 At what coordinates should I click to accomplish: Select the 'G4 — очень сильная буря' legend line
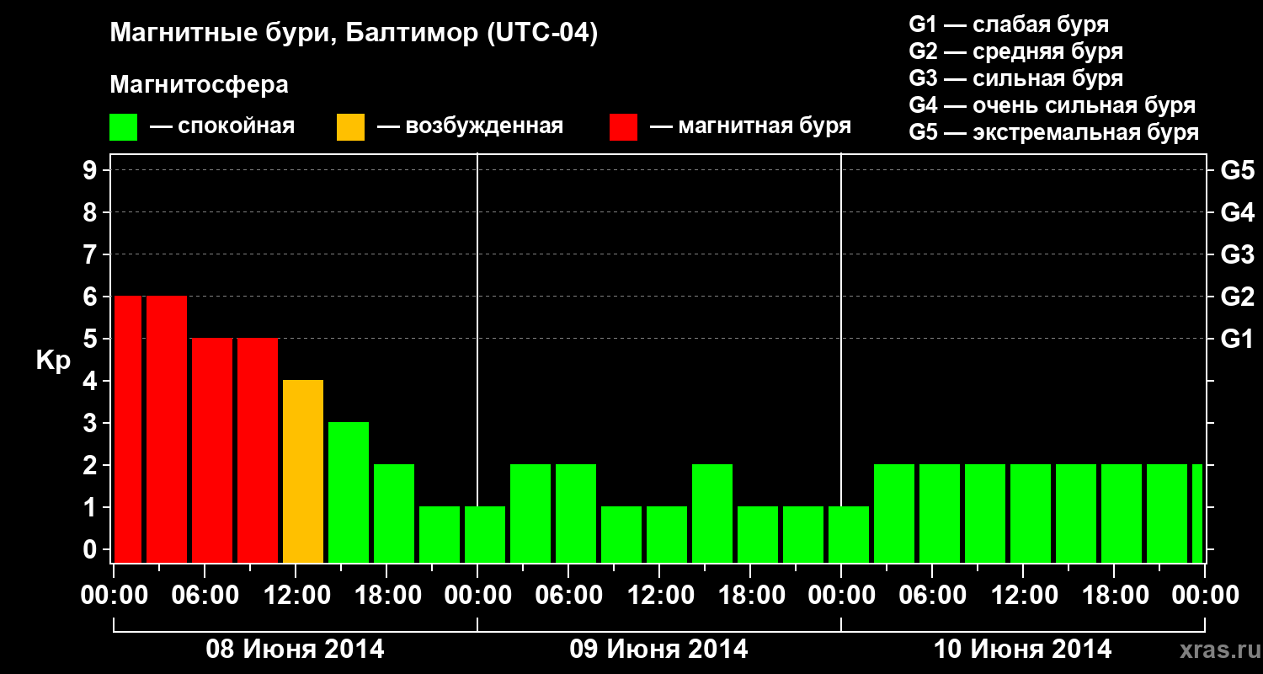click(x=1052, y=105)
